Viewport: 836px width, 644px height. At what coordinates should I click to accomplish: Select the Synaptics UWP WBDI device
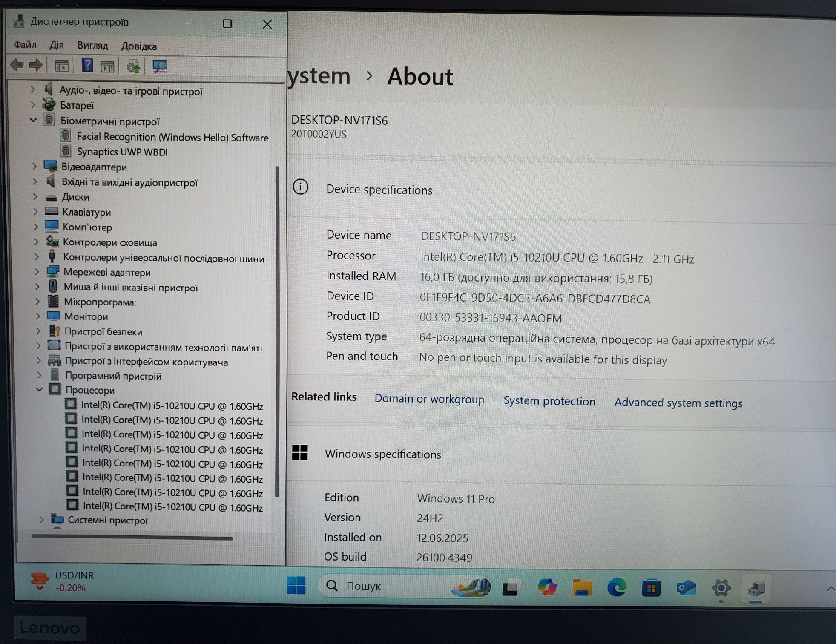click(x=122, y=152)
